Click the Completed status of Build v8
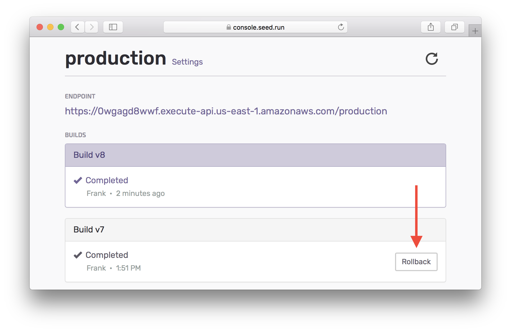The image size is (511, 332). coord(107,180)
